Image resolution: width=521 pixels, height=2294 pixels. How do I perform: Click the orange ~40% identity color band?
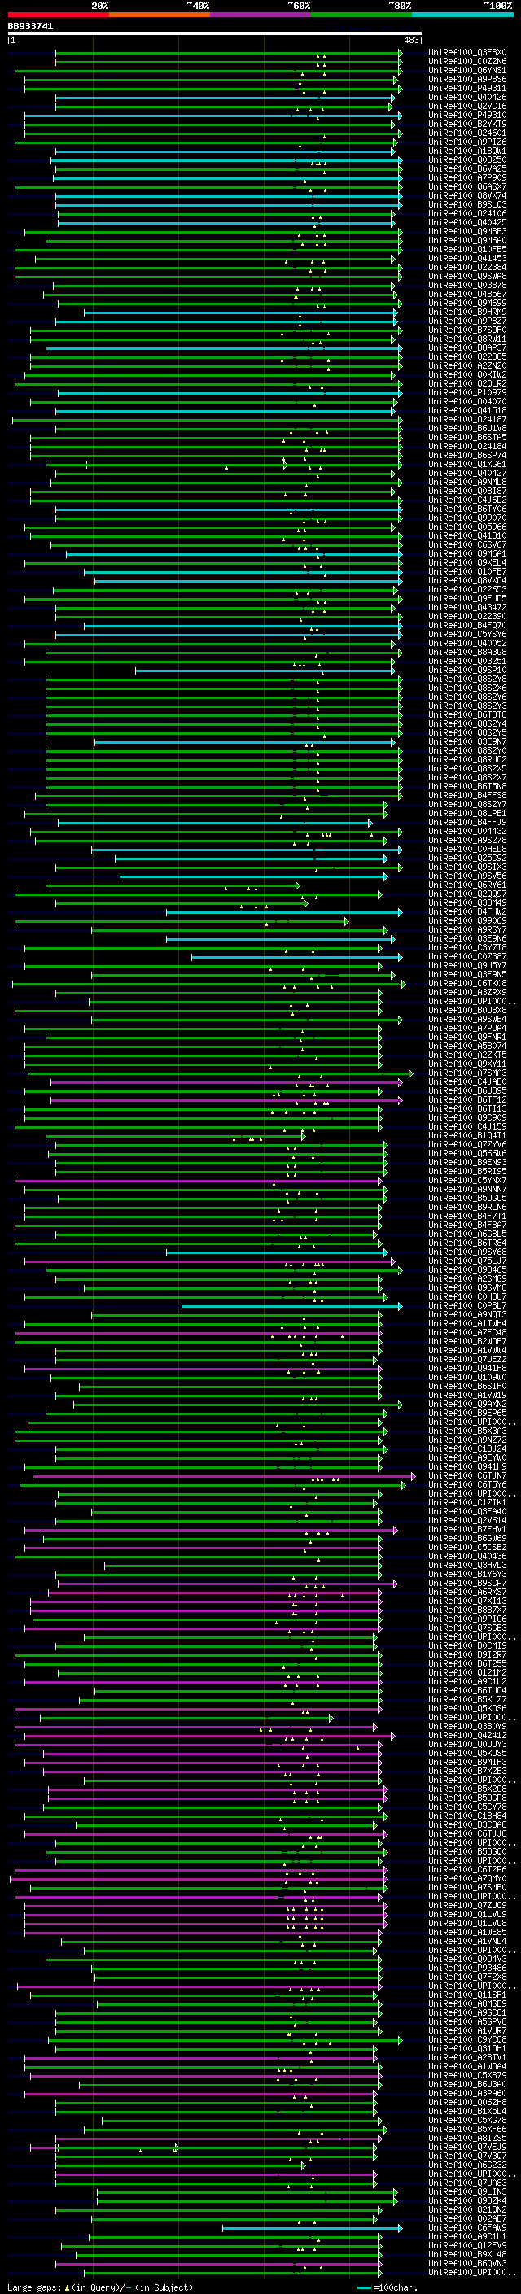click(159, 15)
